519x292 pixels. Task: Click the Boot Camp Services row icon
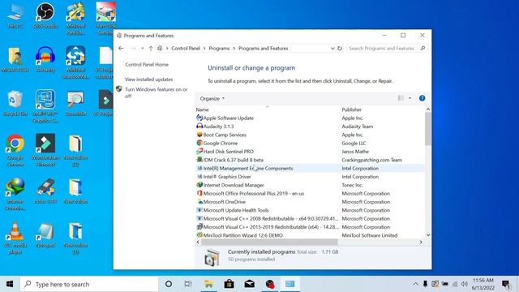(199, 135)
